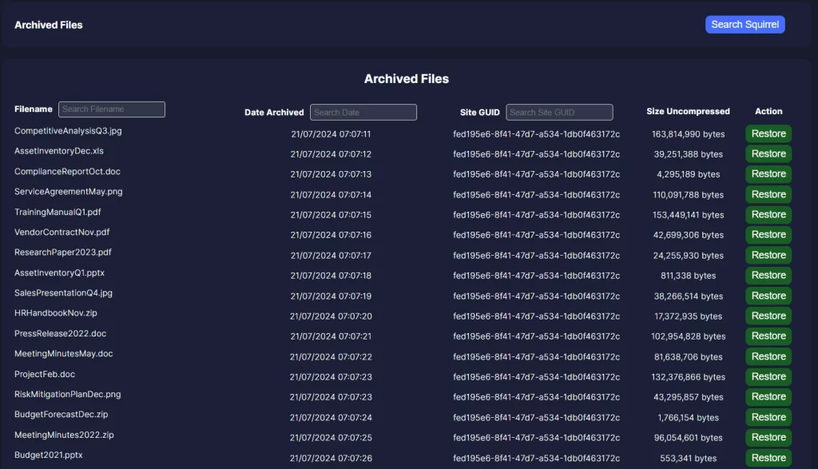Restore the MeetingMinutesMay.doc archive
This screenshot has height=469, width=818.
[768, 356]
